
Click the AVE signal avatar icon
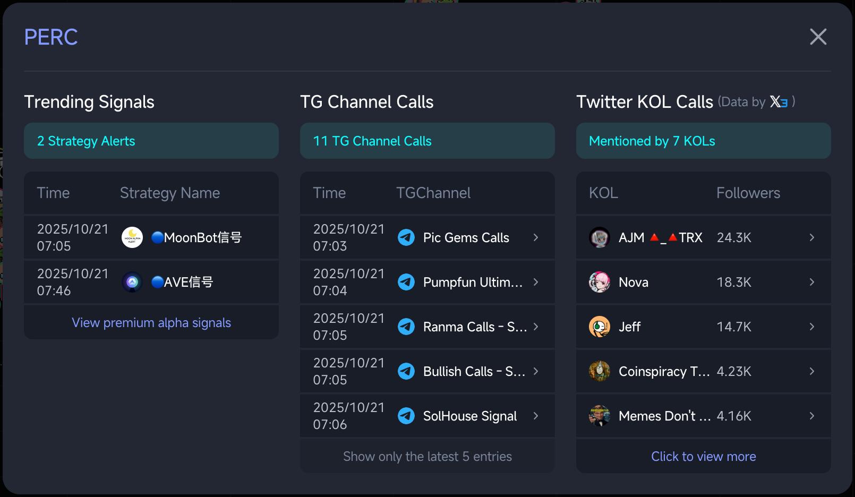point(132,282)
